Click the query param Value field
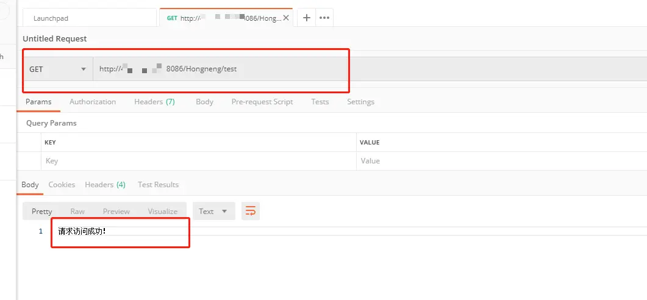 [x=502, y=161]
